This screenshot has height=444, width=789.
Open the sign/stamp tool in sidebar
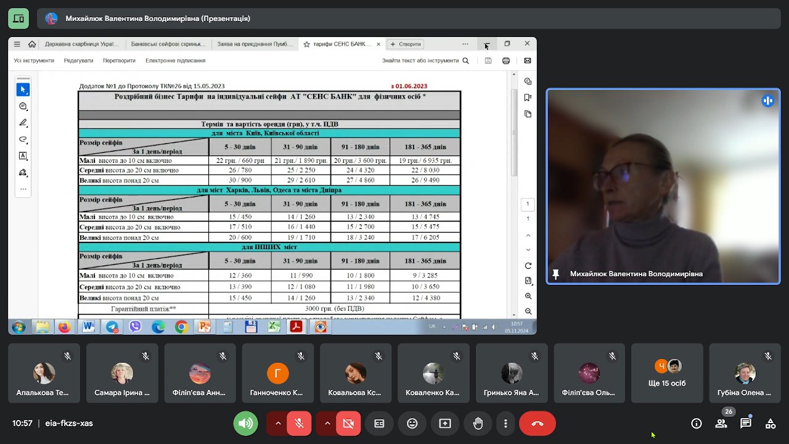tap(23, 173)
